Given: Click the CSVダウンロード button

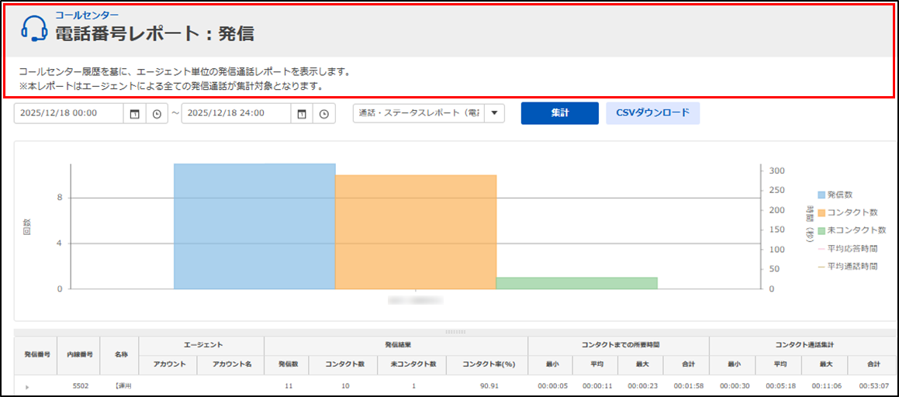Looking at the screenshot, I should (652, 113).
